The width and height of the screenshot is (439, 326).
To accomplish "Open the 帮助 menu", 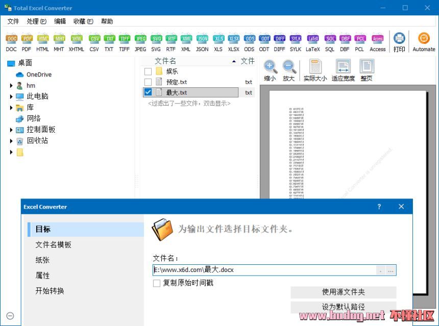I will pyautogui.click(x=106, y=21).
